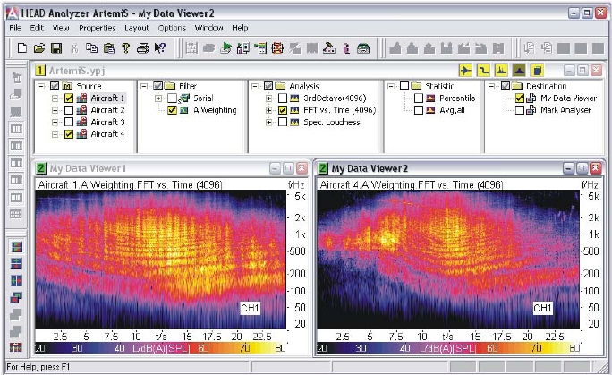The height and width of the screenshot is (375, 612).
Task: Click the airplane icon in ArtemiS.ypj toolbar
Action: click(x=465, y=70)
